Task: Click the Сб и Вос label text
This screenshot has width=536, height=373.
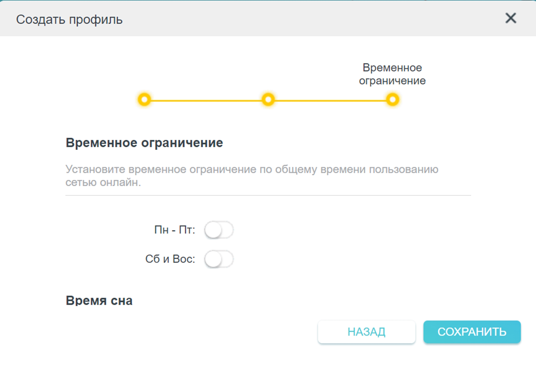Action: 170,259
